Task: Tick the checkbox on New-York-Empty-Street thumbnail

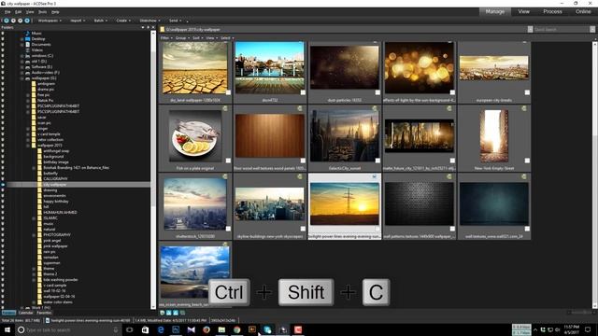Action: click(527, 161)
